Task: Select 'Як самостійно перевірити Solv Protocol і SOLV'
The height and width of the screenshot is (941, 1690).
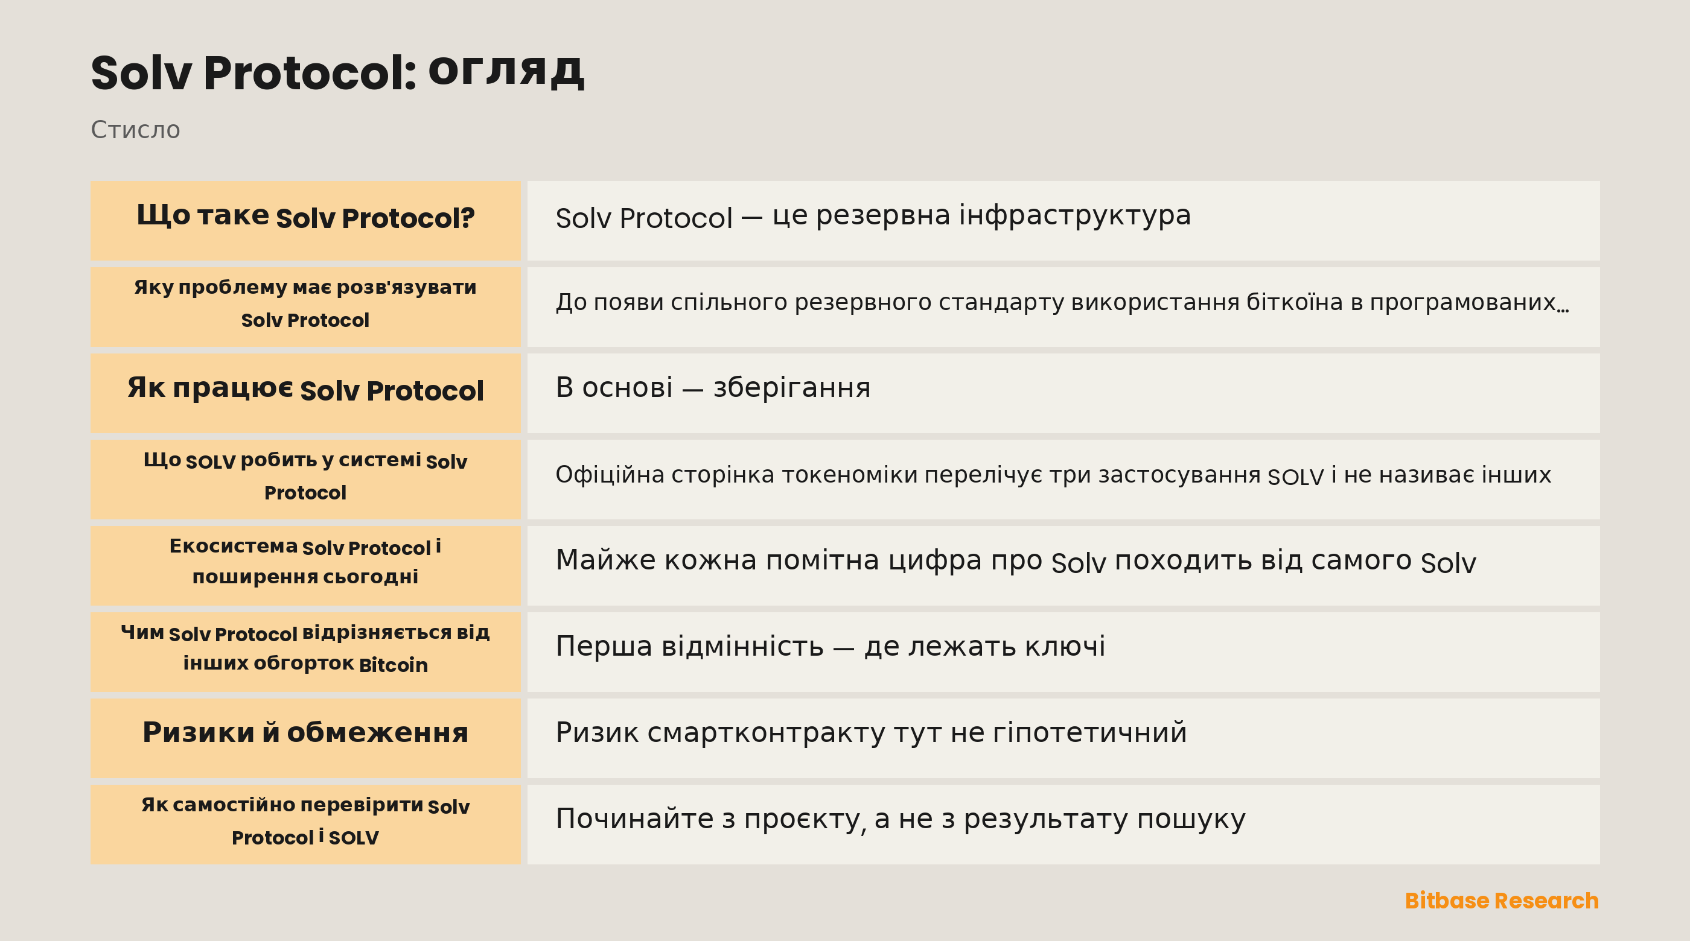Action: 305,824
